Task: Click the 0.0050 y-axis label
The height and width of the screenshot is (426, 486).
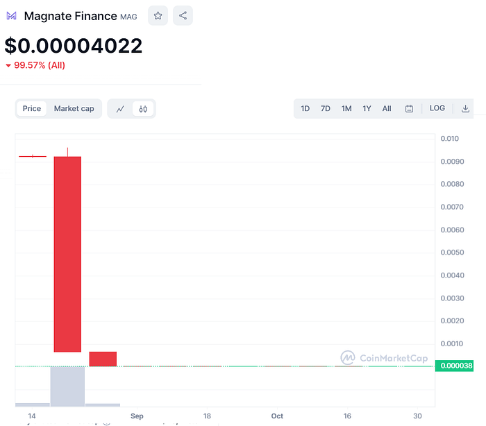Action: [x=452, y=252]
